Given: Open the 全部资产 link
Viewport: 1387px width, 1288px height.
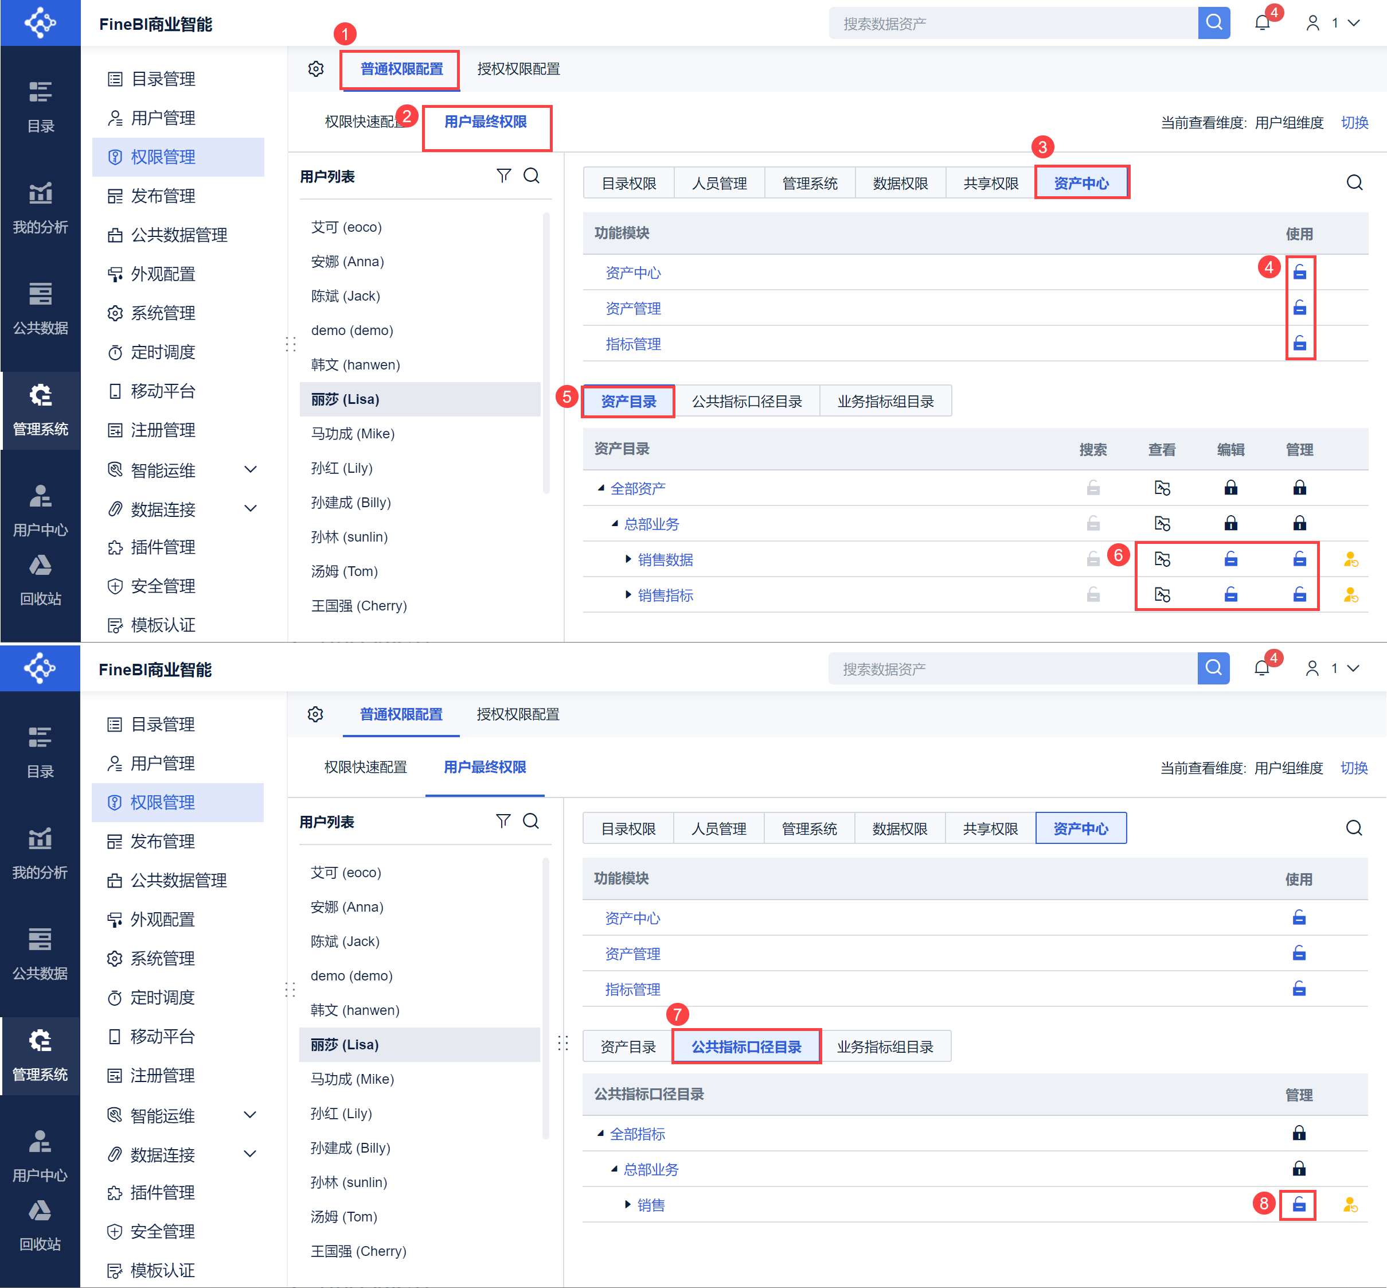Looking at the screenshot, I should point(638,489).
